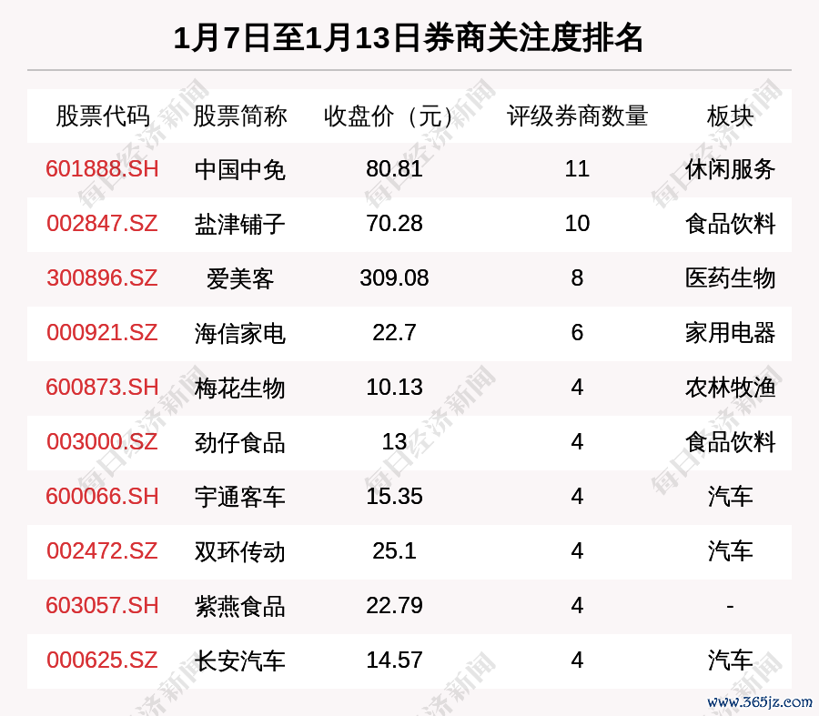Viewport: 819px width, 716px height.
Task: Click sector 食品饮料 in 劲仔食品 row
Action: point(730,442)
